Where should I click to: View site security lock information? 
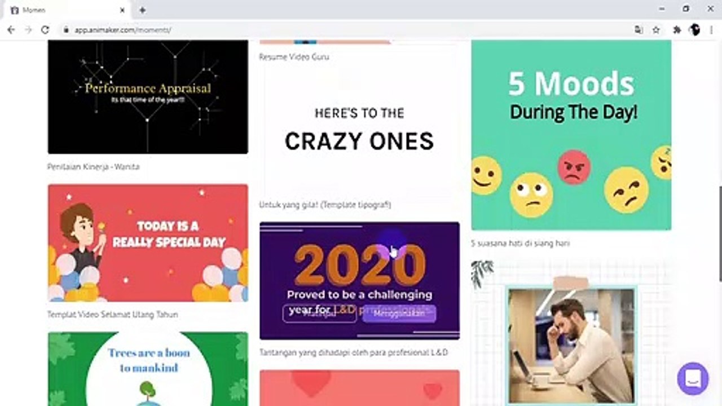point(66,30)
